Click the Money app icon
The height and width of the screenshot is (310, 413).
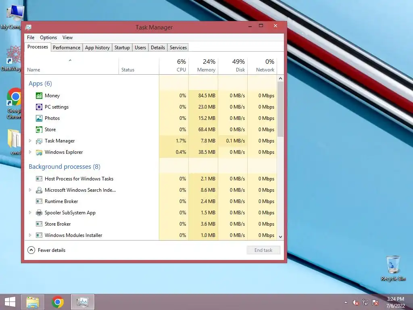tap(39, 96)
